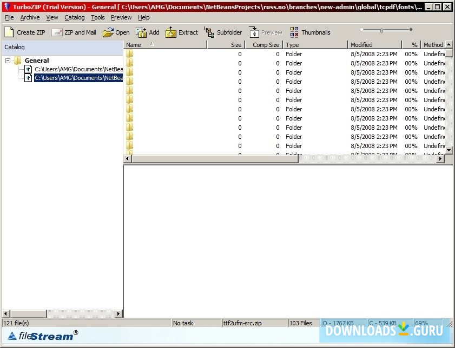Image resolution: width=455 pixels, height=348 pixels.
Task: Click the Thumbnails grid icon
Action: tap(294, 32)
